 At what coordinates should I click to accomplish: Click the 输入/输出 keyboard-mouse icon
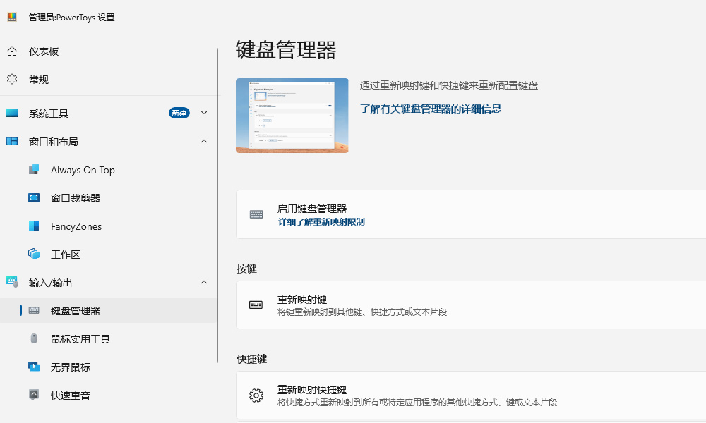tap(12, 282)
